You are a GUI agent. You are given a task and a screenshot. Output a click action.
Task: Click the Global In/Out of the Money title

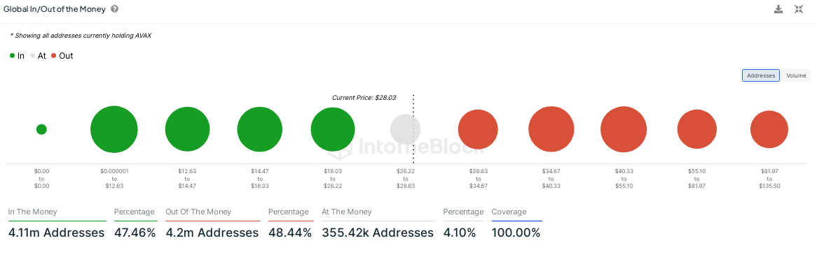coord(55,9)
